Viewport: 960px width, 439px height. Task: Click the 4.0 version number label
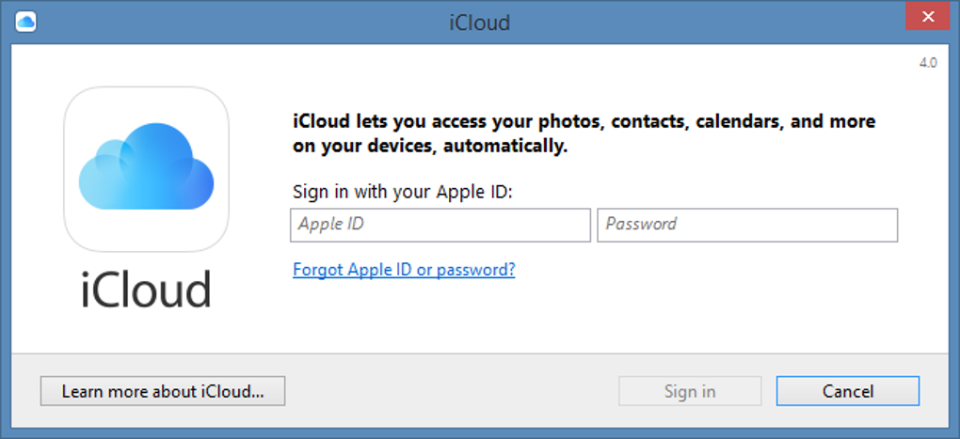(927, 64)
